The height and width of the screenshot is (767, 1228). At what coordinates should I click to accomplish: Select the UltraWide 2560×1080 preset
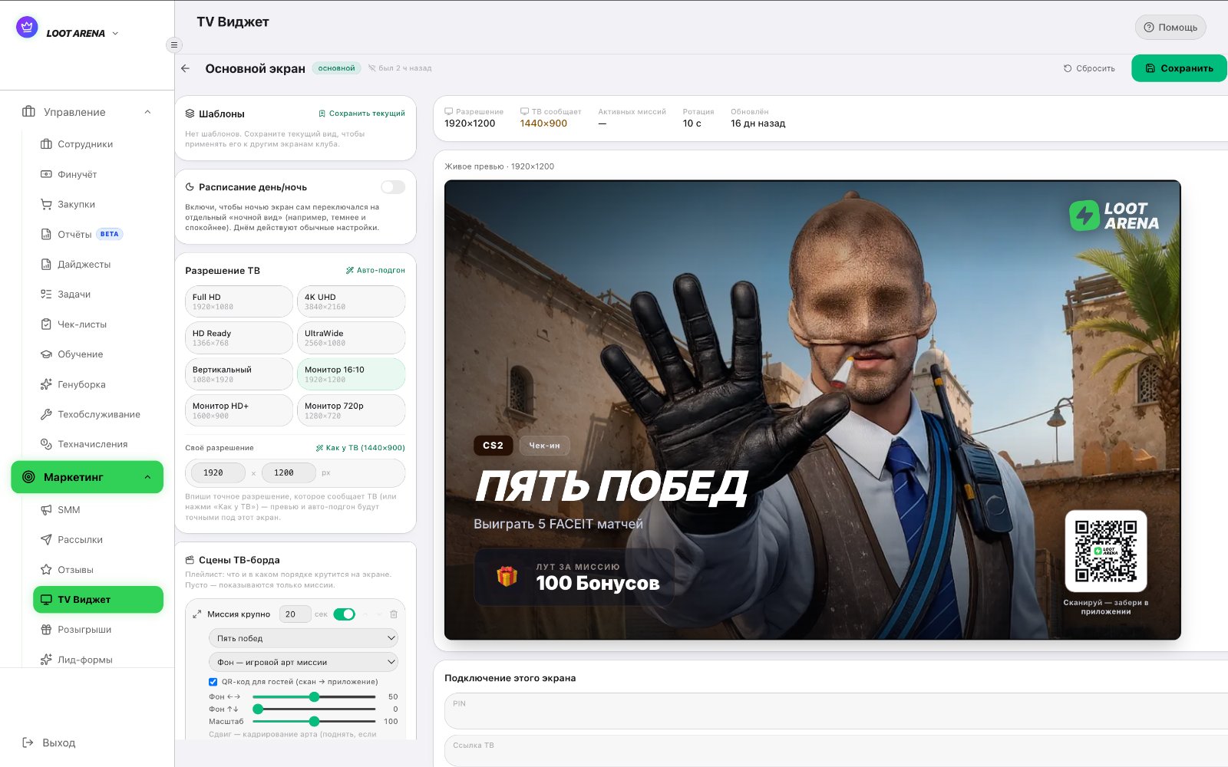click(351, 337)
